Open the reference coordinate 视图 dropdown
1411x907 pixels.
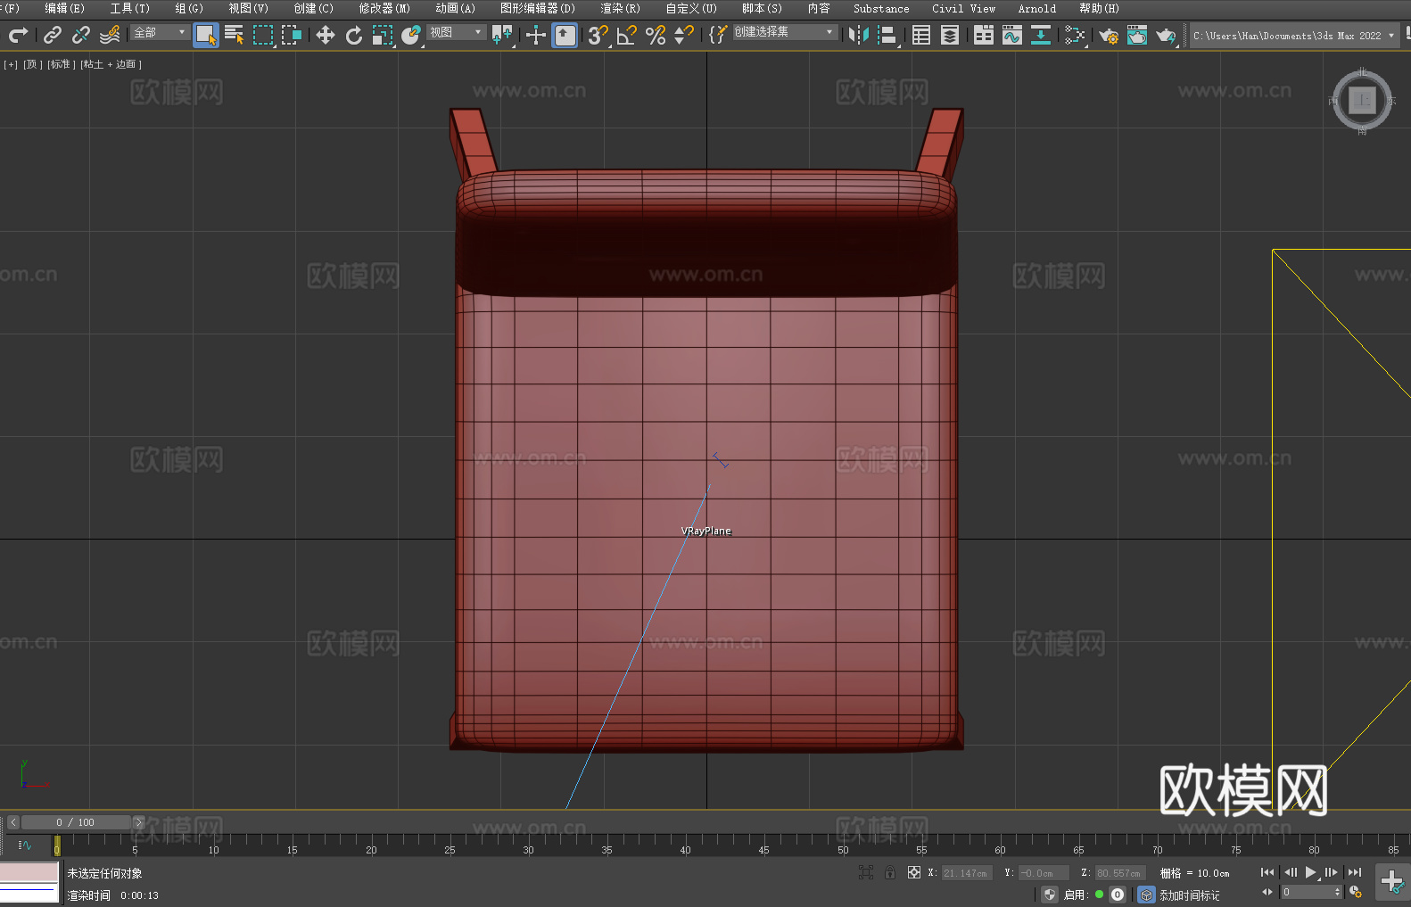click(x=456, y=32)
